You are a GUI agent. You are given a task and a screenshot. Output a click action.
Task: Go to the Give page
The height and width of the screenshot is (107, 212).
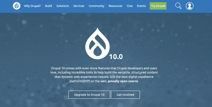tap(130, 6)
